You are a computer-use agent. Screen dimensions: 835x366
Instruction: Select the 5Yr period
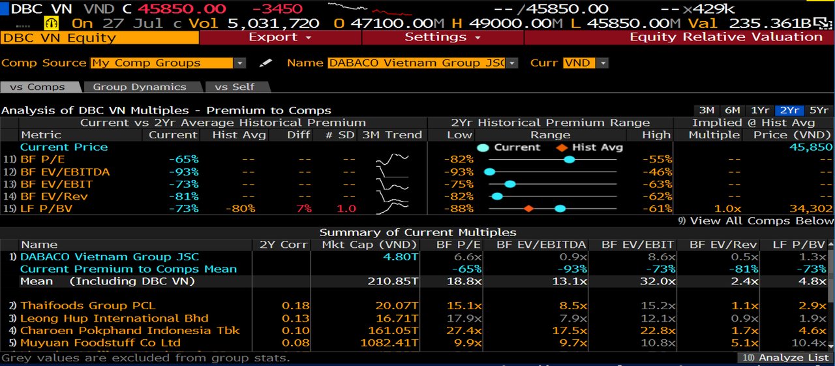(819, 110)
